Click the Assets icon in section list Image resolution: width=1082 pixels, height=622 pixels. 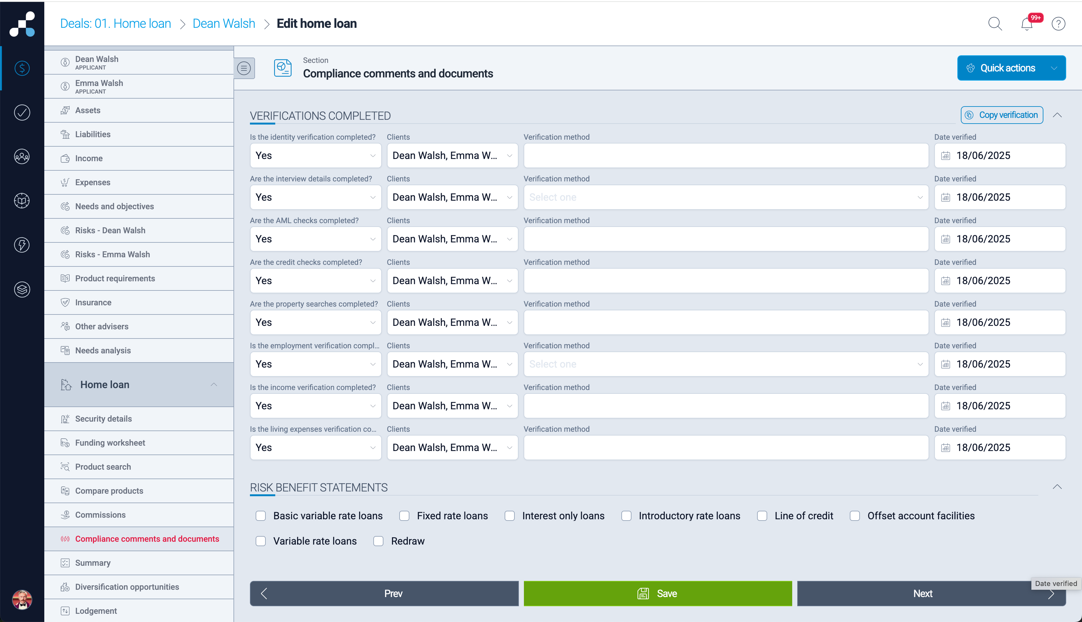[65, 110]
